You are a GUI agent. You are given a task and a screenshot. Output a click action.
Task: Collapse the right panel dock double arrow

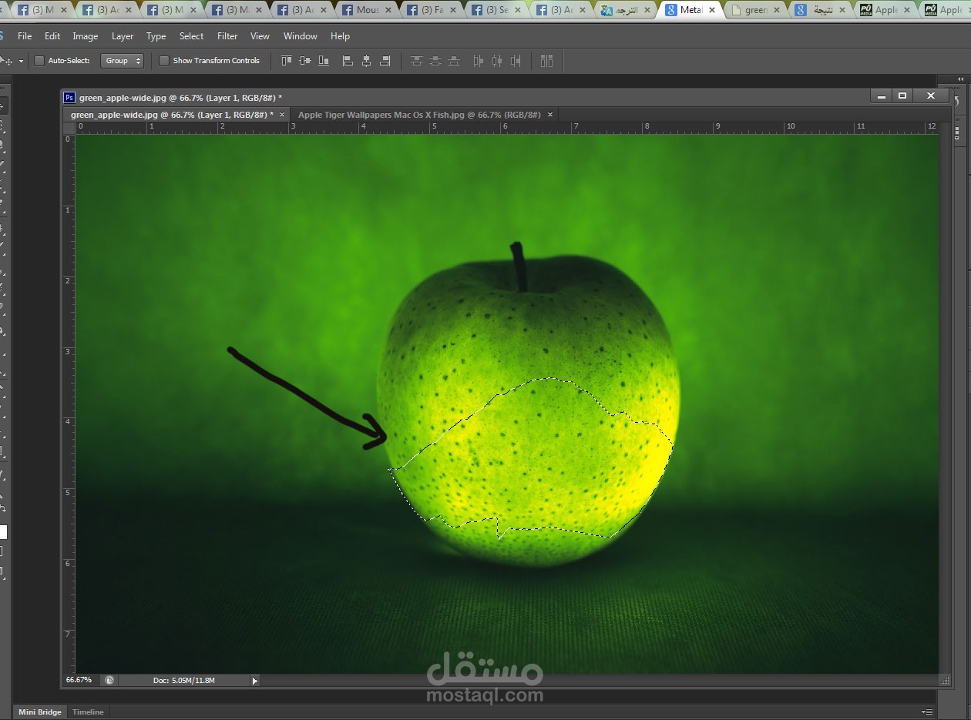click(x=960, y=79)
